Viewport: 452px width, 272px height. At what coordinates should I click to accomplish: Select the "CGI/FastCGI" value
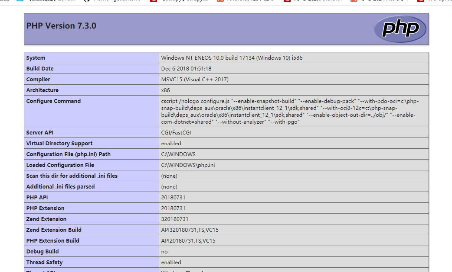tap(176, 133)
